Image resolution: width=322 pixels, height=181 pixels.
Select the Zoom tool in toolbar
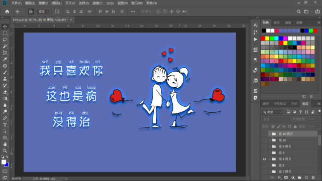coord(5,151)
